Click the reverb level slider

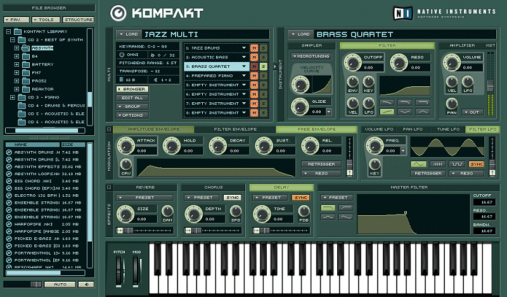click(x=145, y=230)
